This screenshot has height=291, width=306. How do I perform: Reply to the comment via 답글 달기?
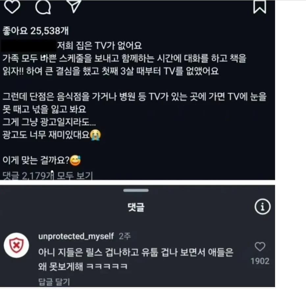(54, 282)
